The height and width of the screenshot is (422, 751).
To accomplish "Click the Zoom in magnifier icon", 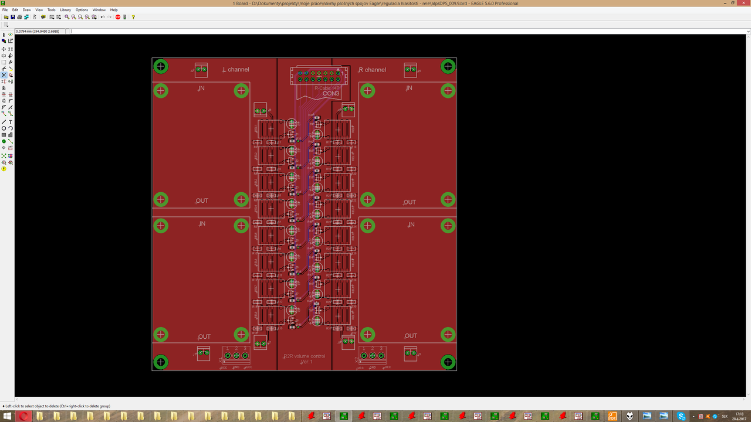I will [x=73, y=17].
